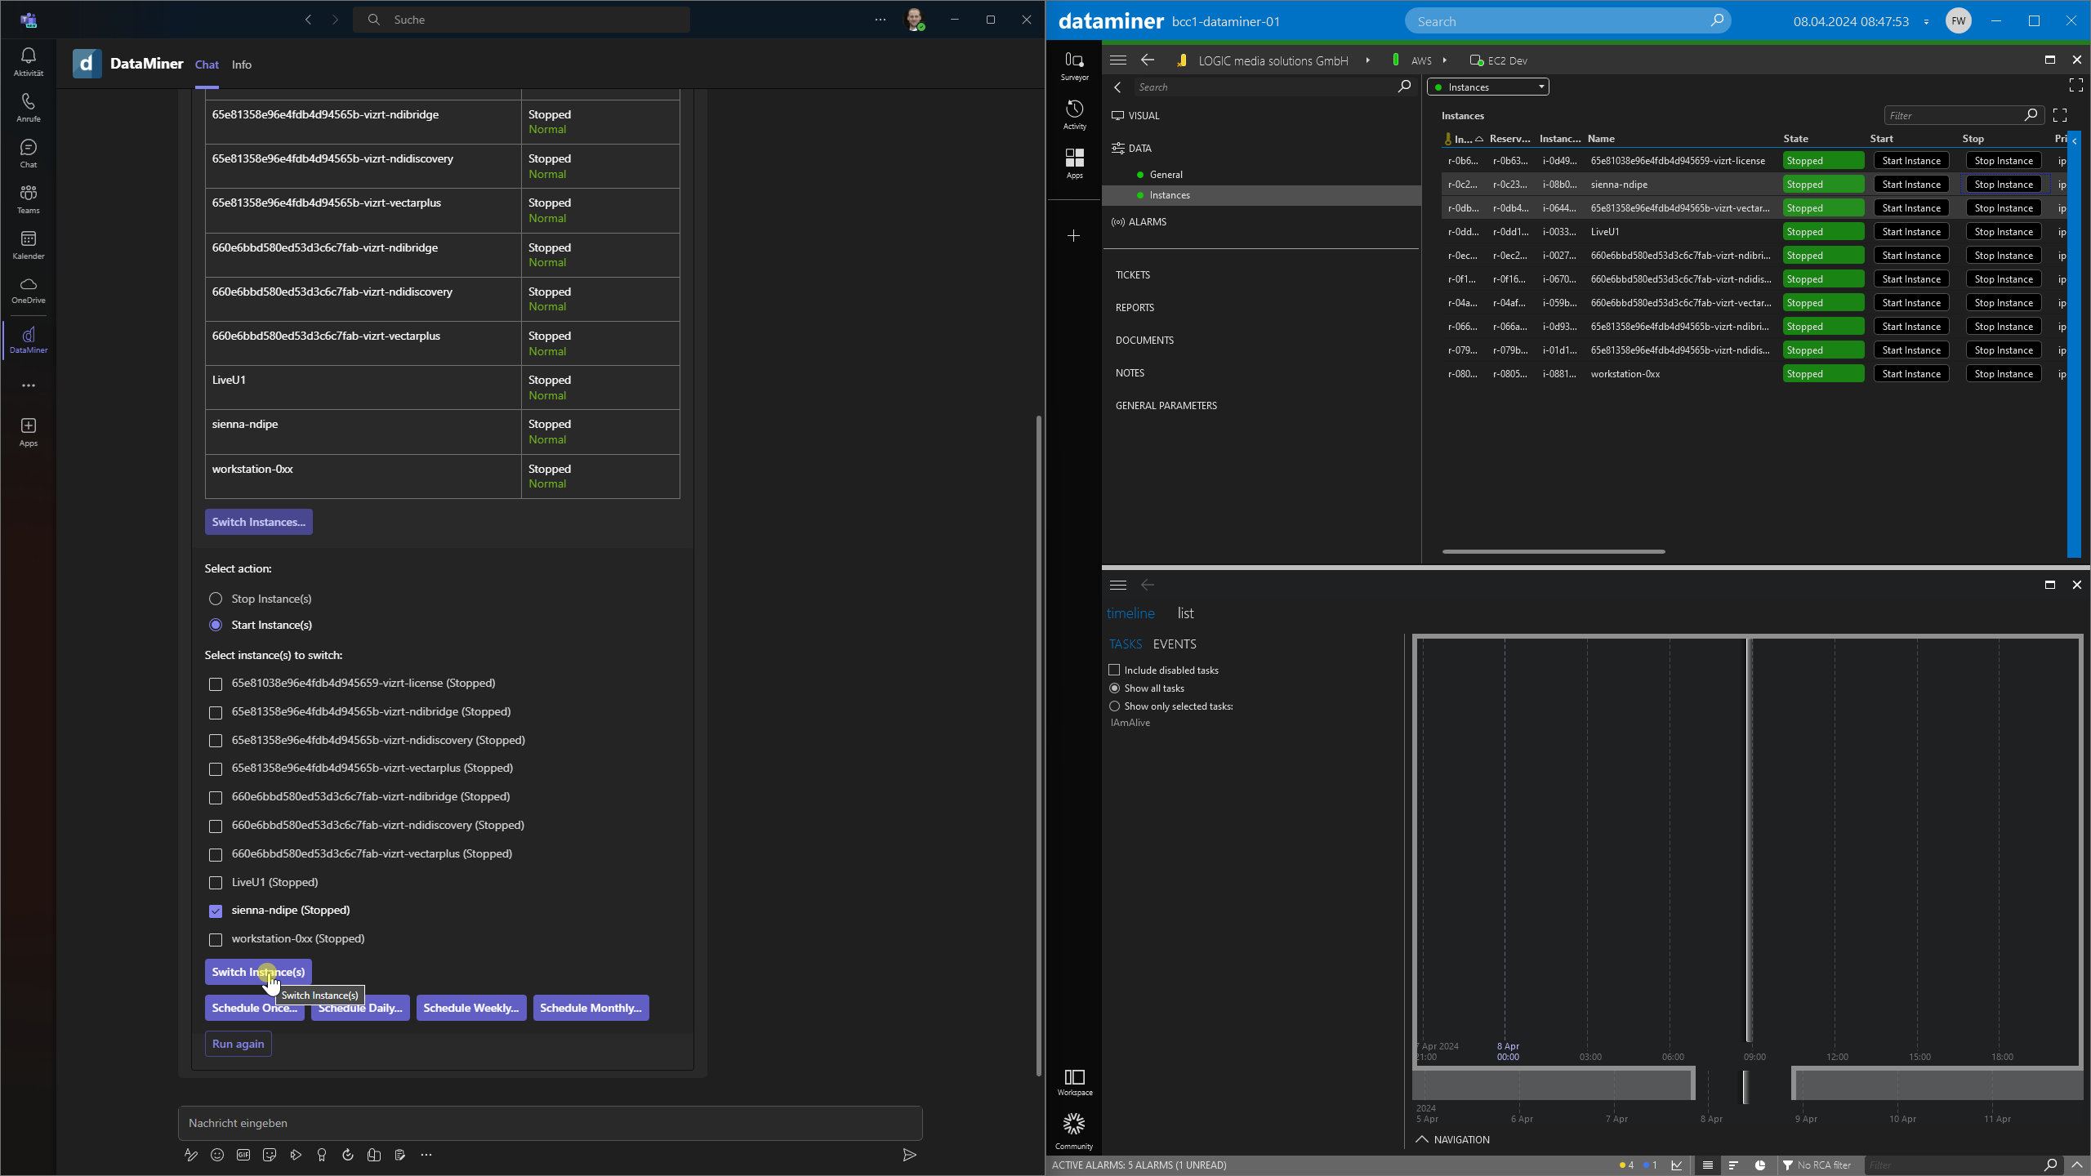Viewport: 2091px width, 1176px height.
Task: Check the workstation-0xx (Stopped) checkbox
Action: pyautogui.click(x=216, y=940)
